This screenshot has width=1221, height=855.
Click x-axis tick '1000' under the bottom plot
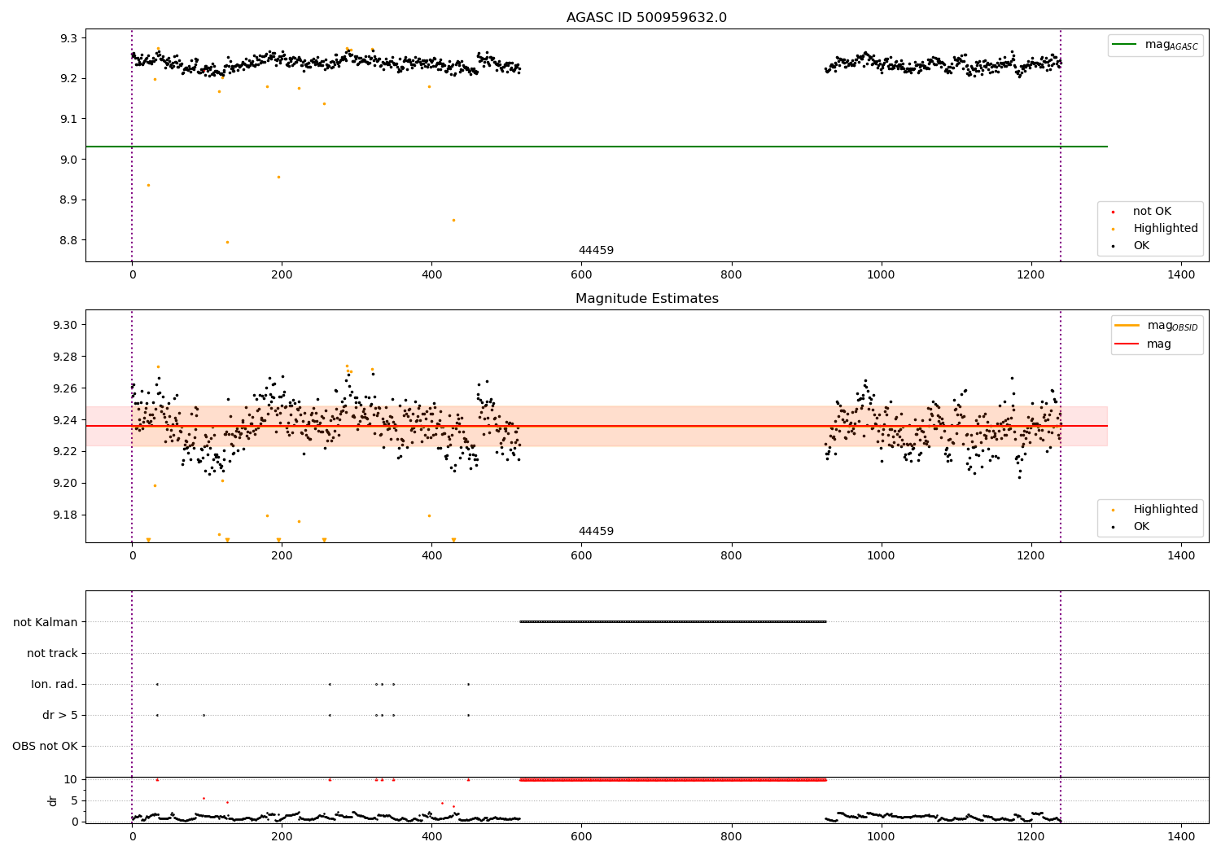(882, 835)
